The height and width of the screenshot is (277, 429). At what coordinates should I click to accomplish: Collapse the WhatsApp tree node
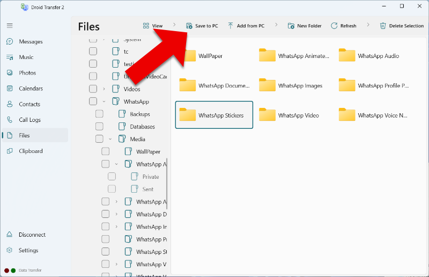104,101
